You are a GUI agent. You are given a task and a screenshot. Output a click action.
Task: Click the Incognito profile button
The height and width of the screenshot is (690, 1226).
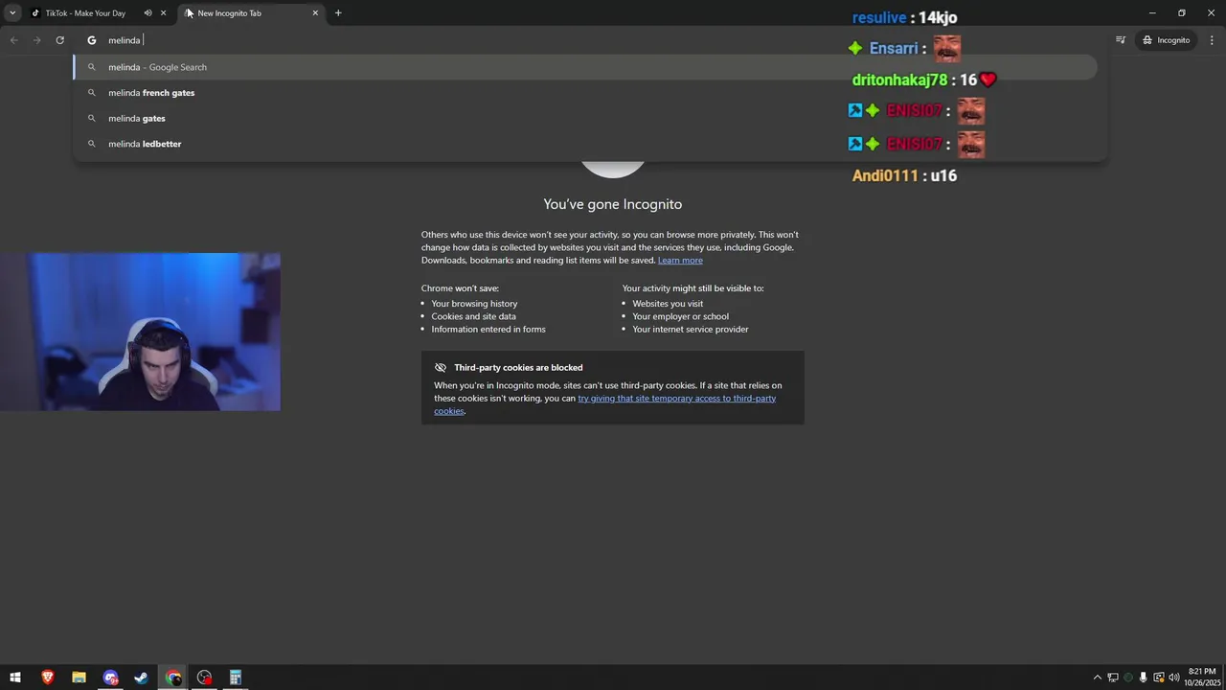tap(1166, 40)
